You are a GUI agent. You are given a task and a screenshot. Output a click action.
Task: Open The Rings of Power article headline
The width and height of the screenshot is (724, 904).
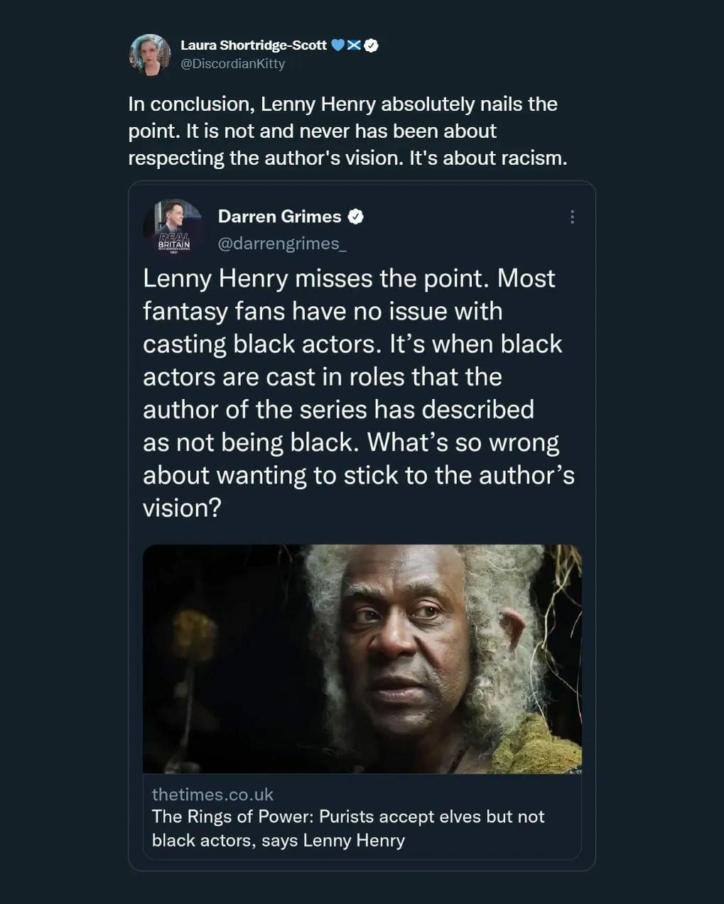tap(347, 817)
